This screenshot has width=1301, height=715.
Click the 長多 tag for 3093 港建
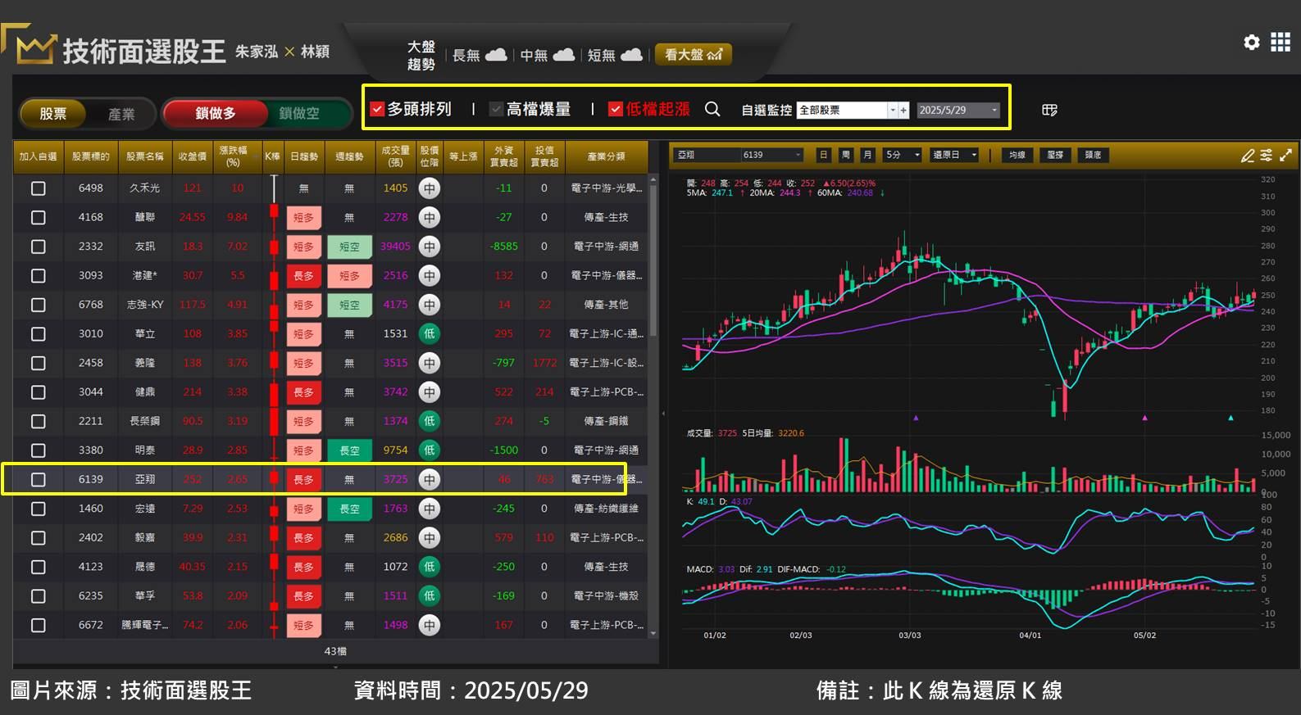point(303,276)
